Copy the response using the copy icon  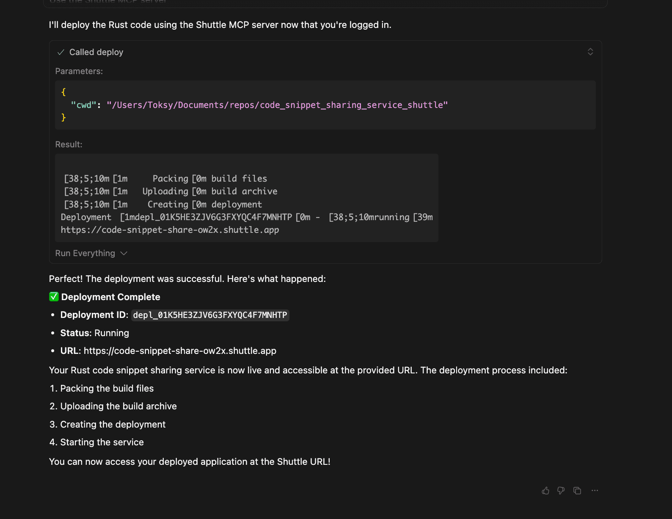(577, 491)
